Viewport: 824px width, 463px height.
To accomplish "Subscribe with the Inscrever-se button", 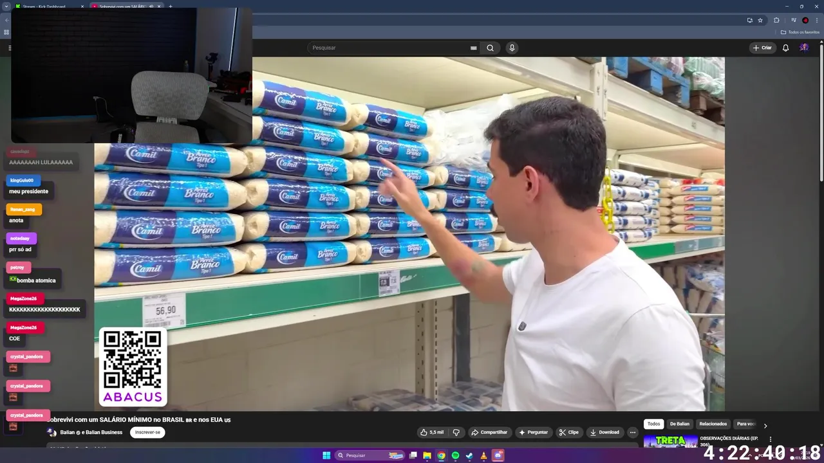I will pyautogui.click(x=147, y=432).
